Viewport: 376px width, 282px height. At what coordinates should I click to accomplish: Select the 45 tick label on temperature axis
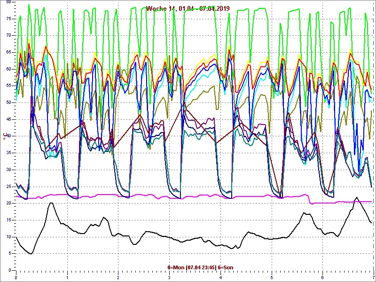pyautogui.click(x=8, y=119)
